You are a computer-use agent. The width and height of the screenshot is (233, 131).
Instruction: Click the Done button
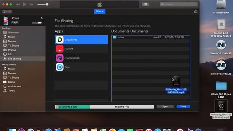tap(183, 107)
